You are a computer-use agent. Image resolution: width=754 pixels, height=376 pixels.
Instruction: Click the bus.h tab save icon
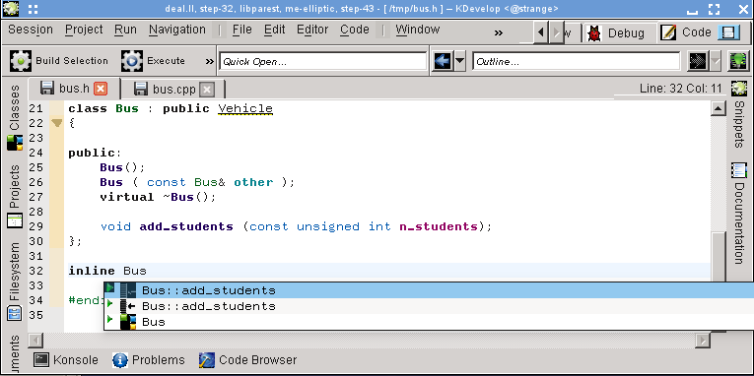[47, 89]
